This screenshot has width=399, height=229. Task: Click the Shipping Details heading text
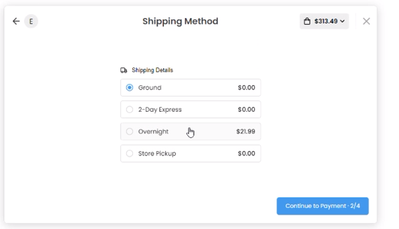click(x=152, y=70)
